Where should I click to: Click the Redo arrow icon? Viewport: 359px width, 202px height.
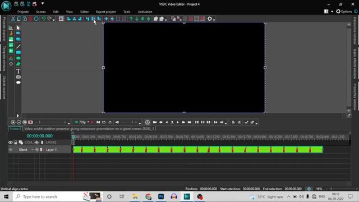49,19
